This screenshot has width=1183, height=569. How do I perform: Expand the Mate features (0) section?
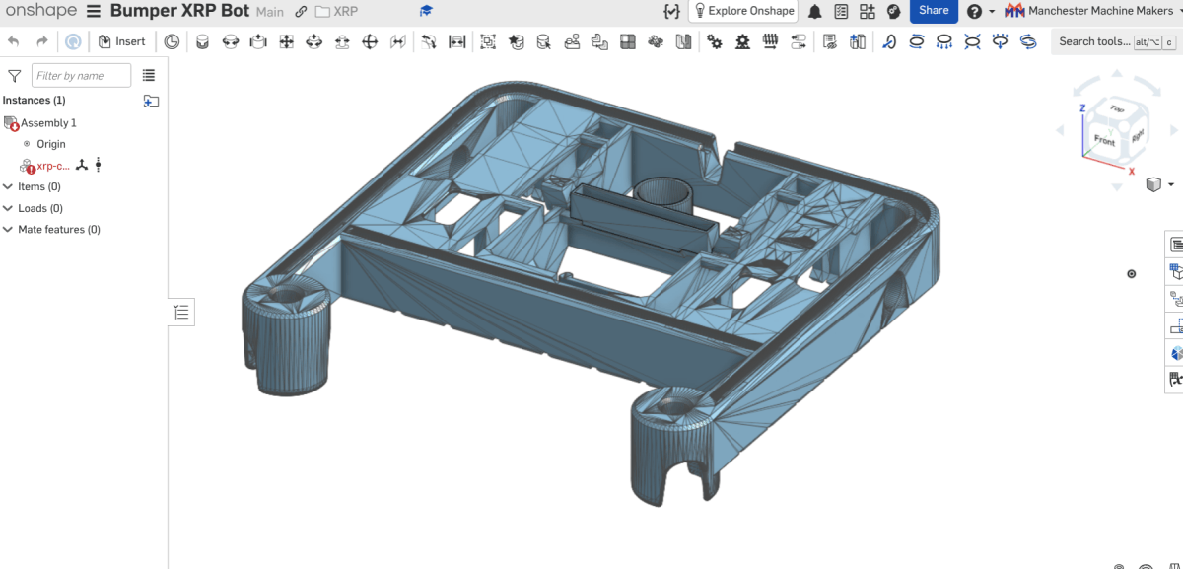point(59,230)
